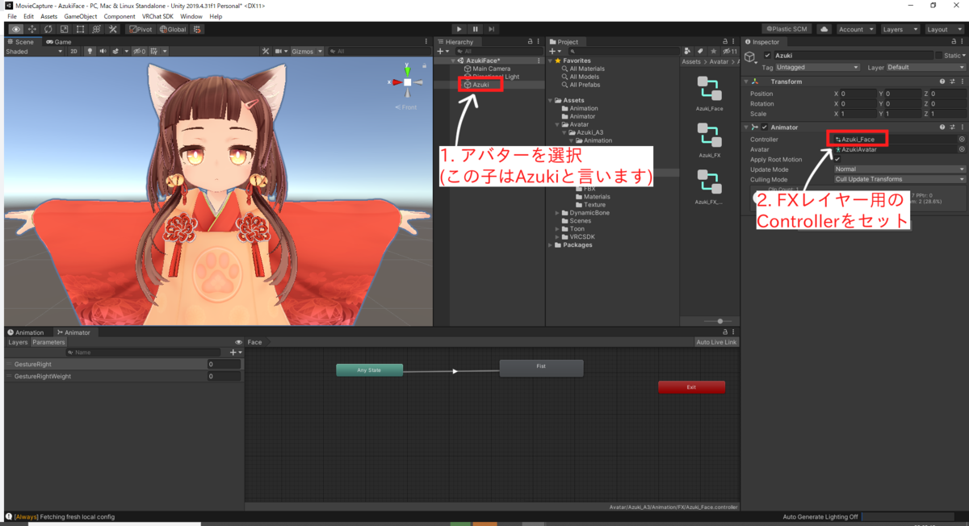Toggle grid snapping icon in toolbar
969x526 pixels.
(x=198, y=29)
